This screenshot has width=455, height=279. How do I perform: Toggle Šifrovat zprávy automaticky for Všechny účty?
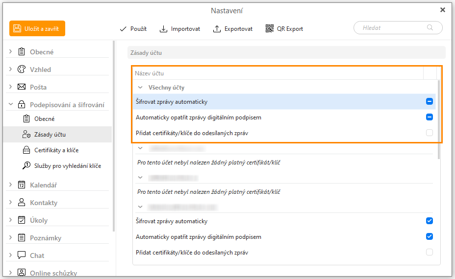coord(429,102)
